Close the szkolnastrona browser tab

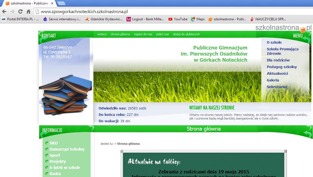52,3
